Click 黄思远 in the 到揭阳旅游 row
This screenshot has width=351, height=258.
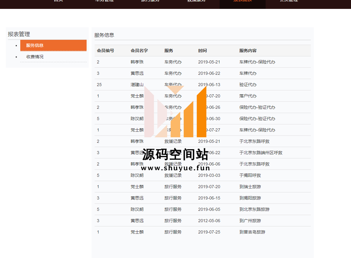click(137, 198)
